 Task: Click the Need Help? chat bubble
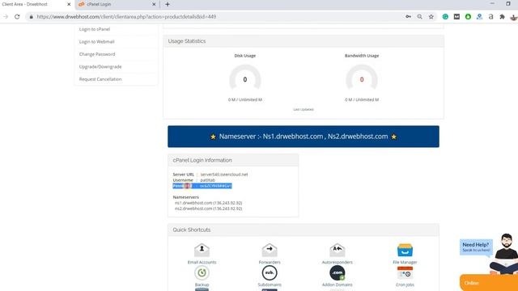coord(476,247)
